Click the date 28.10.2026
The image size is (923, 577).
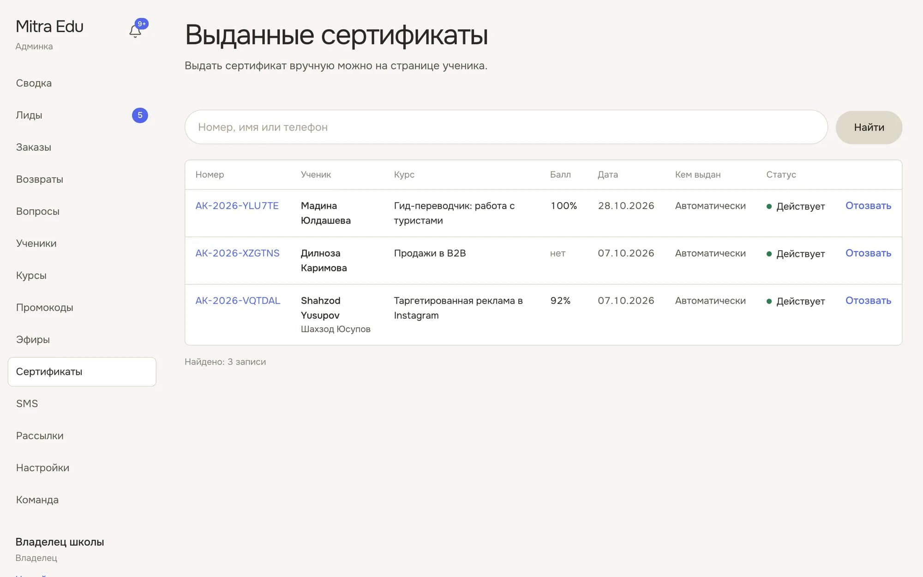click(626, 206)
